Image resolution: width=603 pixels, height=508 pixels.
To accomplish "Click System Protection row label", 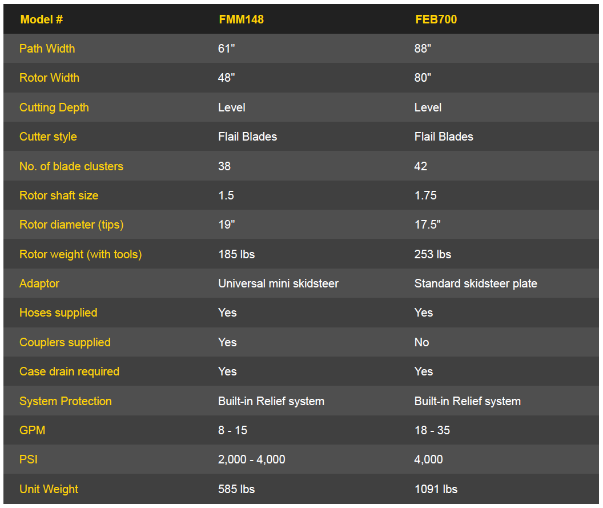I will (65, 401).
